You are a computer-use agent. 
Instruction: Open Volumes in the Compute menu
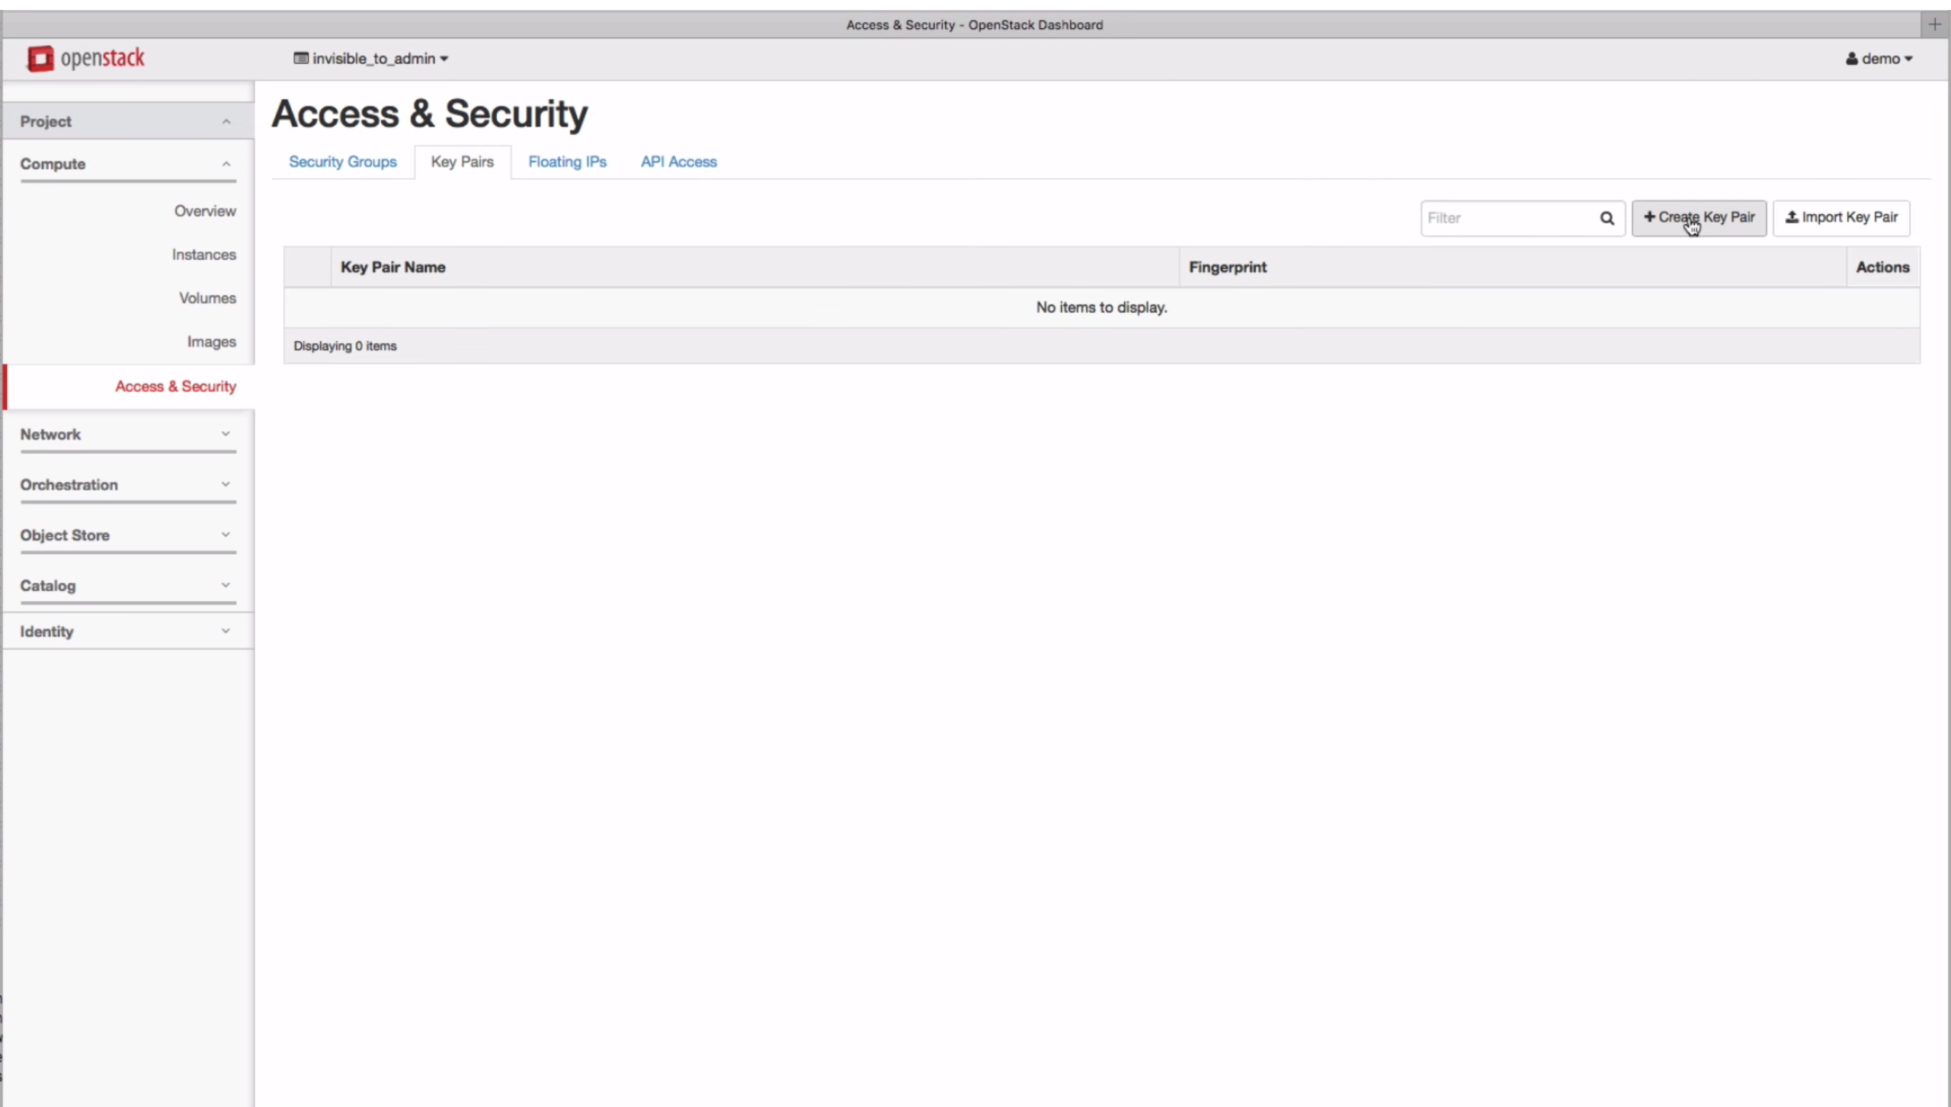click(207, 299)
